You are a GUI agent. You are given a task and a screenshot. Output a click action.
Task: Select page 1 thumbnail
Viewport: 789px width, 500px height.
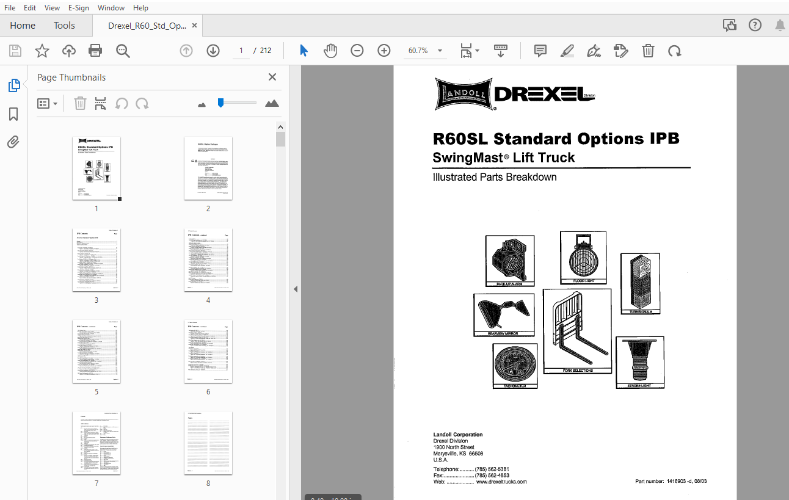[x=96, y=168]
